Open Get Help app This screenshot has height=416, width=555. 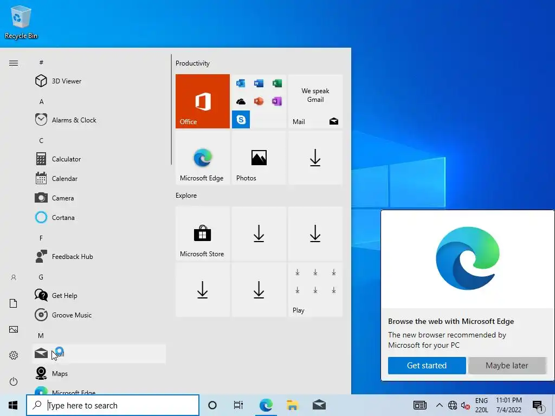tap(99, 295)
